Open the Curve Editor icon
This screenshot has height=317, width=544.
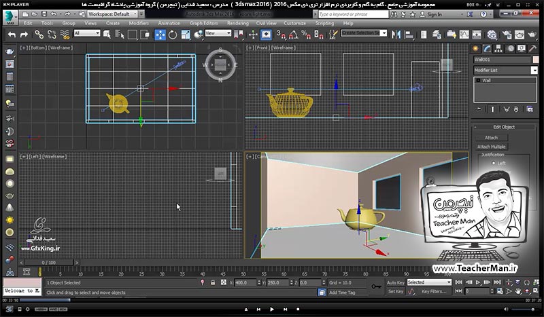click(464, 35)
